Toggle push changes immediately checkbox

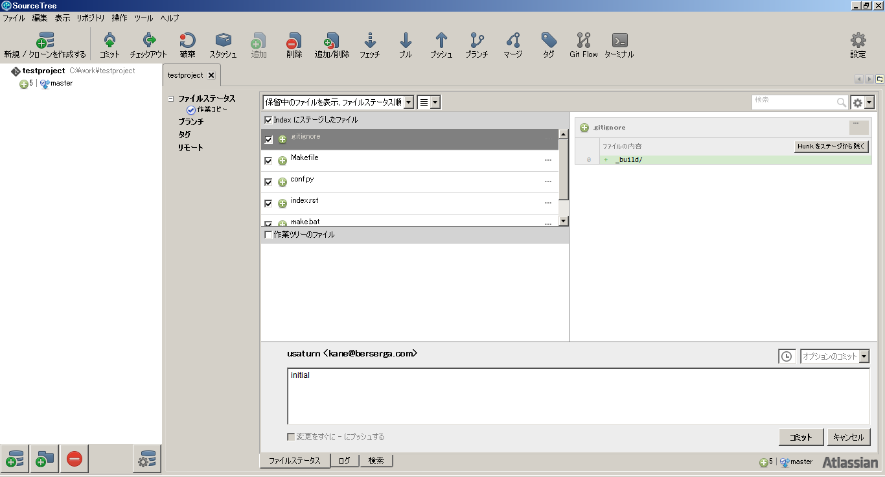pos(291,437)
